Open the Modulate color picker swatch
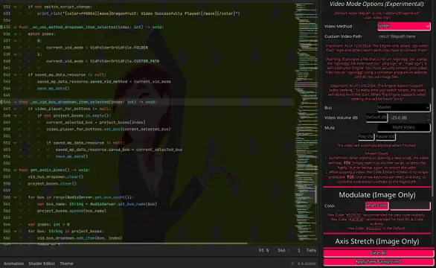This screenshot has height=268, width=436. point(410,205)
